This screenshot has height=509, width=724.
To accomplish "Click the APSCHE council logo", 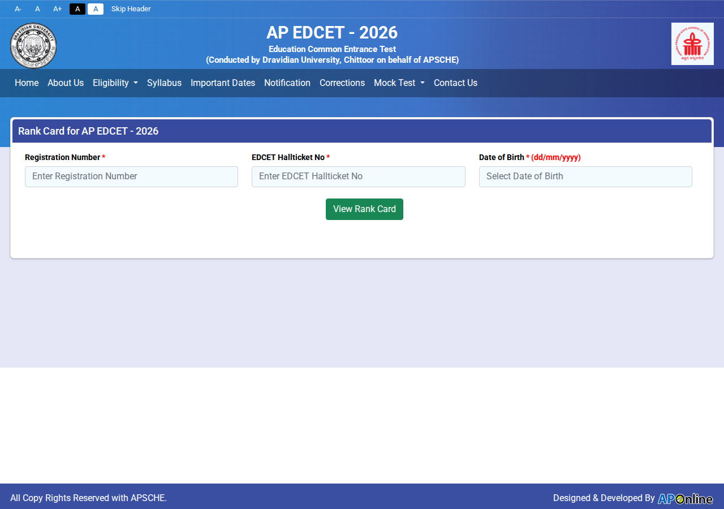I will (692, 44).
